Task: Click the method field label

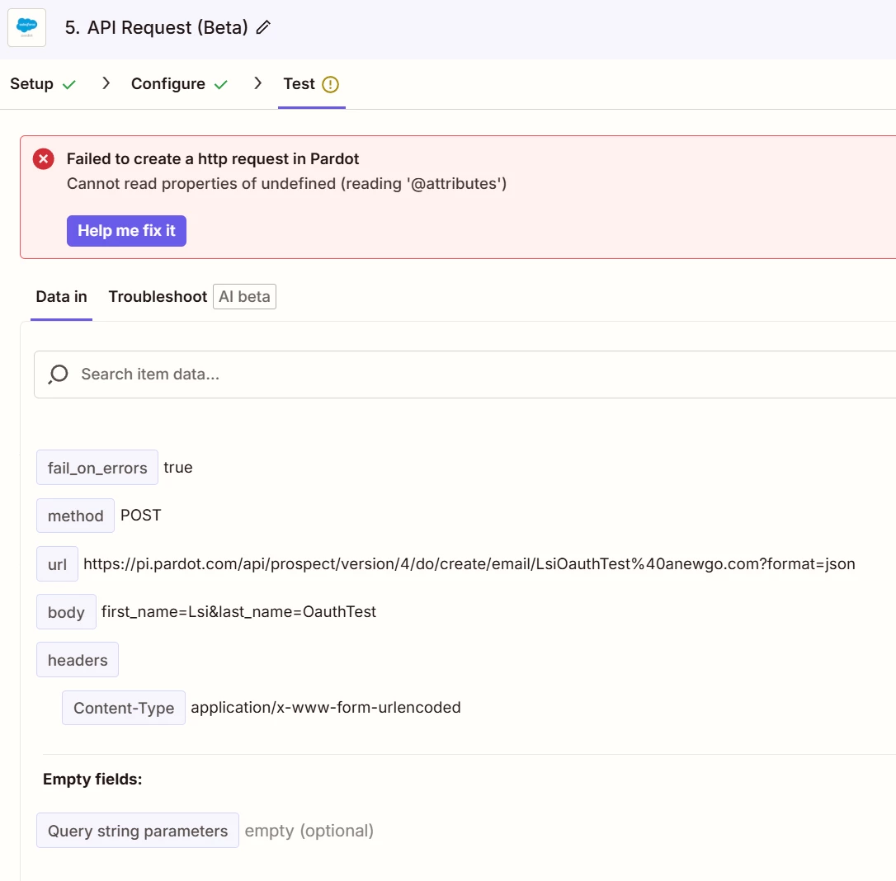Action: pyautogui.click(x=75, y=516)
